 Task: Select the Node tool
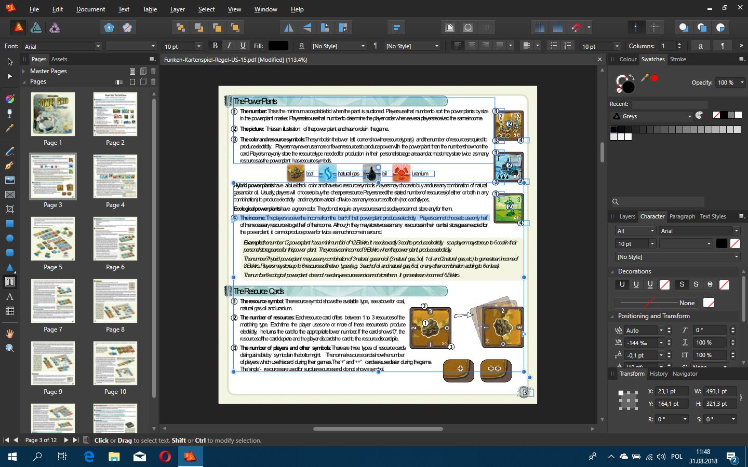[10, 76]
